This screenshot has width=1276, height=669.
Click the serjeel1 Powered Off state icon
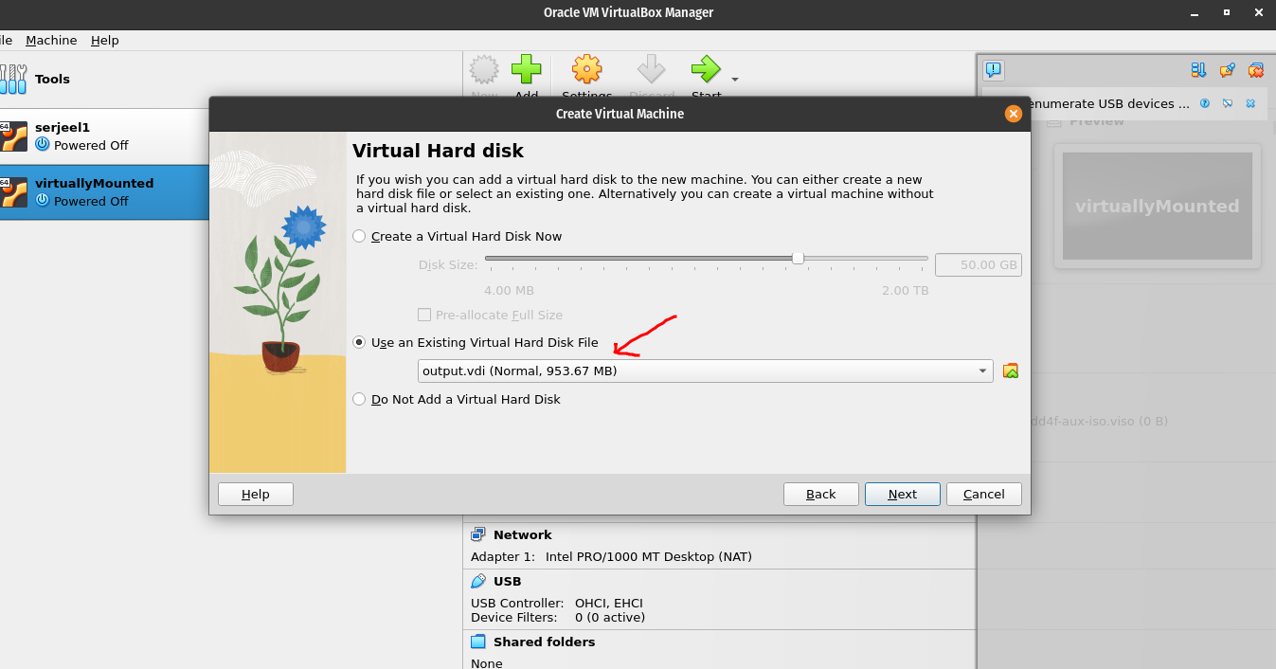pos(42,145)
